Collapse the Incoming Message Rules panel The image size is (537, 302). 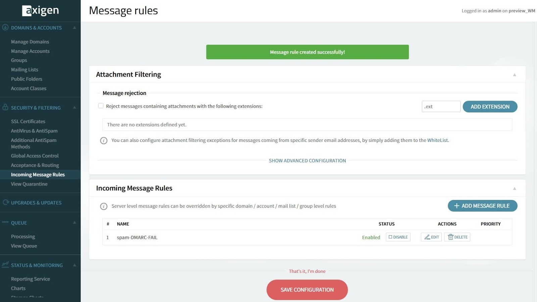[x=514, y=189]
